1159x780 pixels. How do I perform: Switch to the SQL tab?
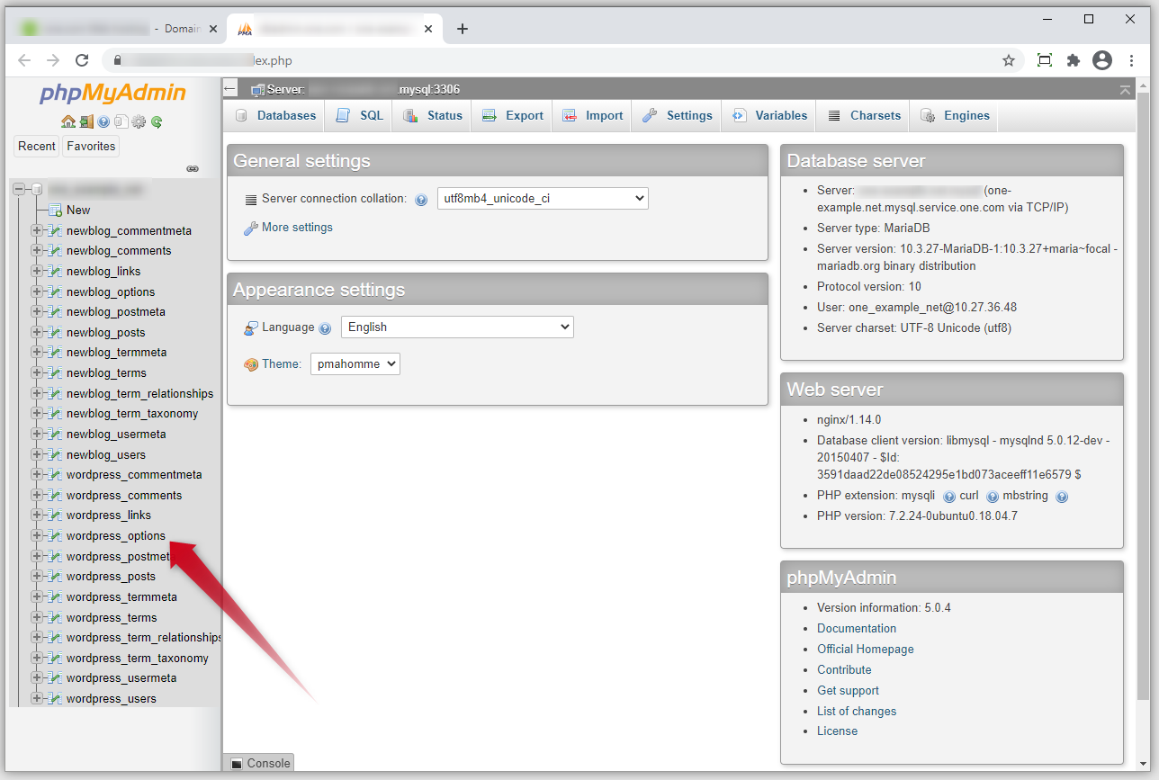(362, 116)
